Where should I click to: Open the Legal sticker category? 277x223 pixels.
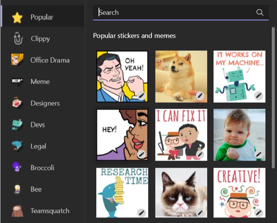pos(43,146)
